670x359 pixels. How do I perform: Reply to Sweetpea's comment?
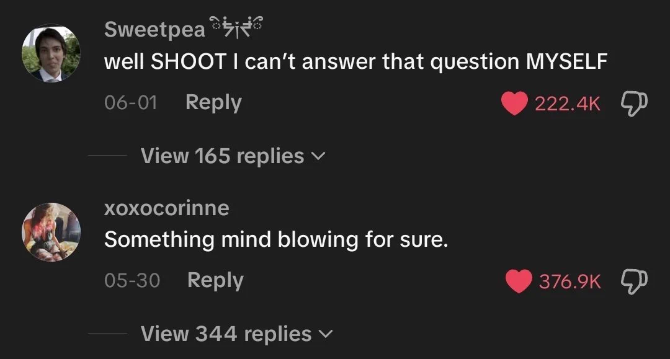click(x=213, y=103)
